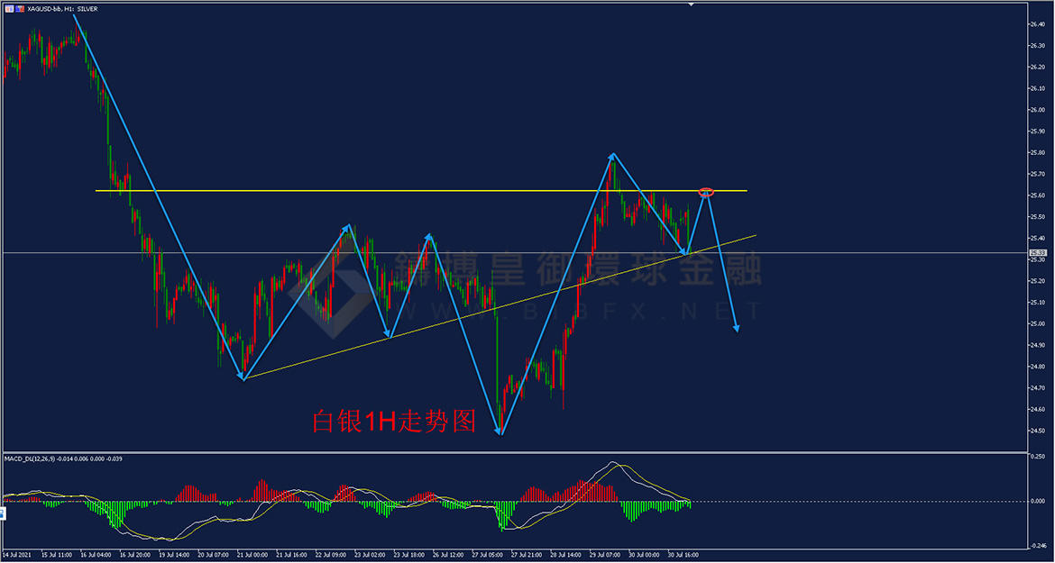Click the 14 Jul 2021 date on time axis
The height and width of the screenshot is (563, 1055).
tap(15, 556)
